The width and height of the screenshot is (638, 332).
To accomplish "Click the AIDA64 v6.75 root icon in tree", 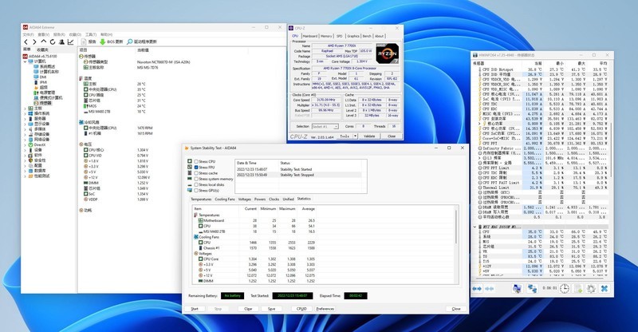I will [x=26, y=56].
